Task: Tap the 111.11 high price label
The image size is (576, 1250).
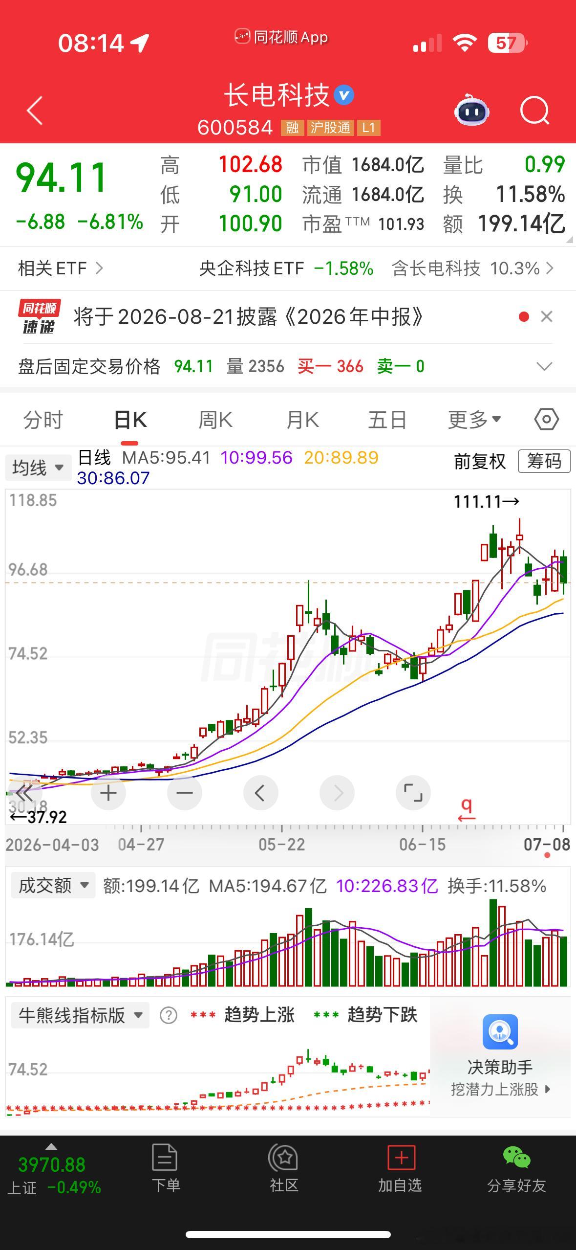Action: (487, 501)
